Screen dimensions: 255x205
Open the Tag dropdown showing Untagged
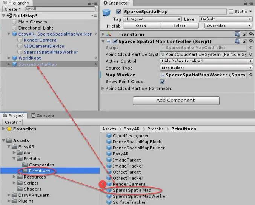[x=152, y=19]
